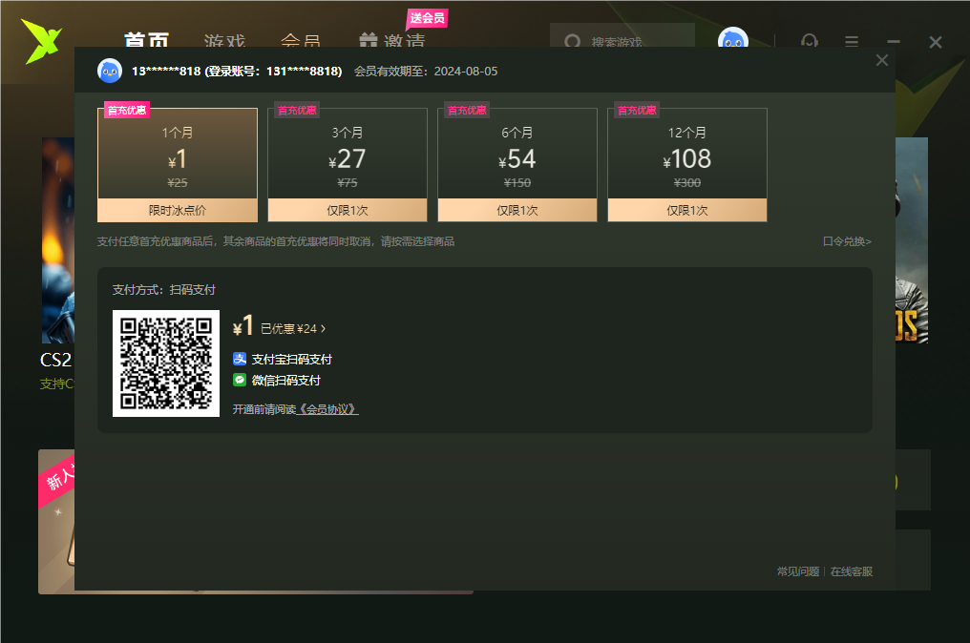This screenshot has width=970, height=643.
Task: Click the payment QR code
Action: [x=166, y=363]
